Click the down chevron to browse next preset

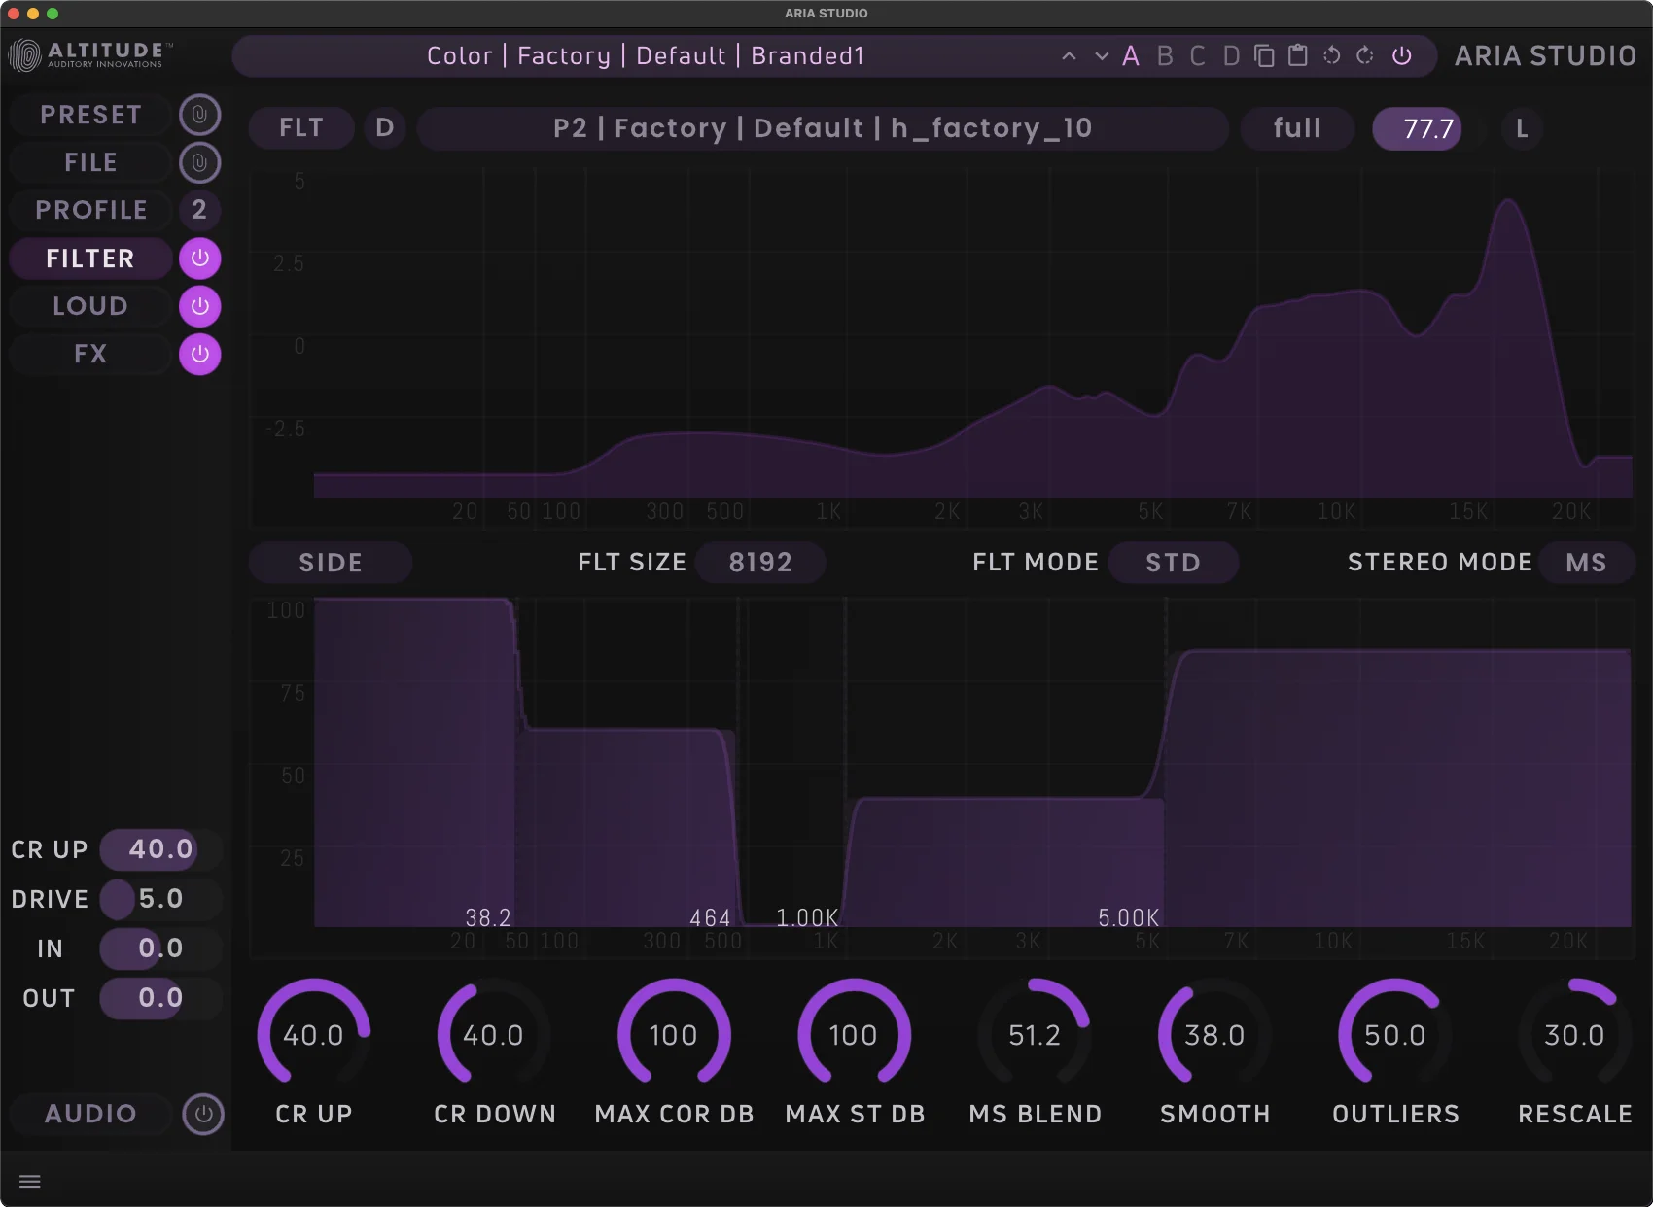(x=1101, y=55)
